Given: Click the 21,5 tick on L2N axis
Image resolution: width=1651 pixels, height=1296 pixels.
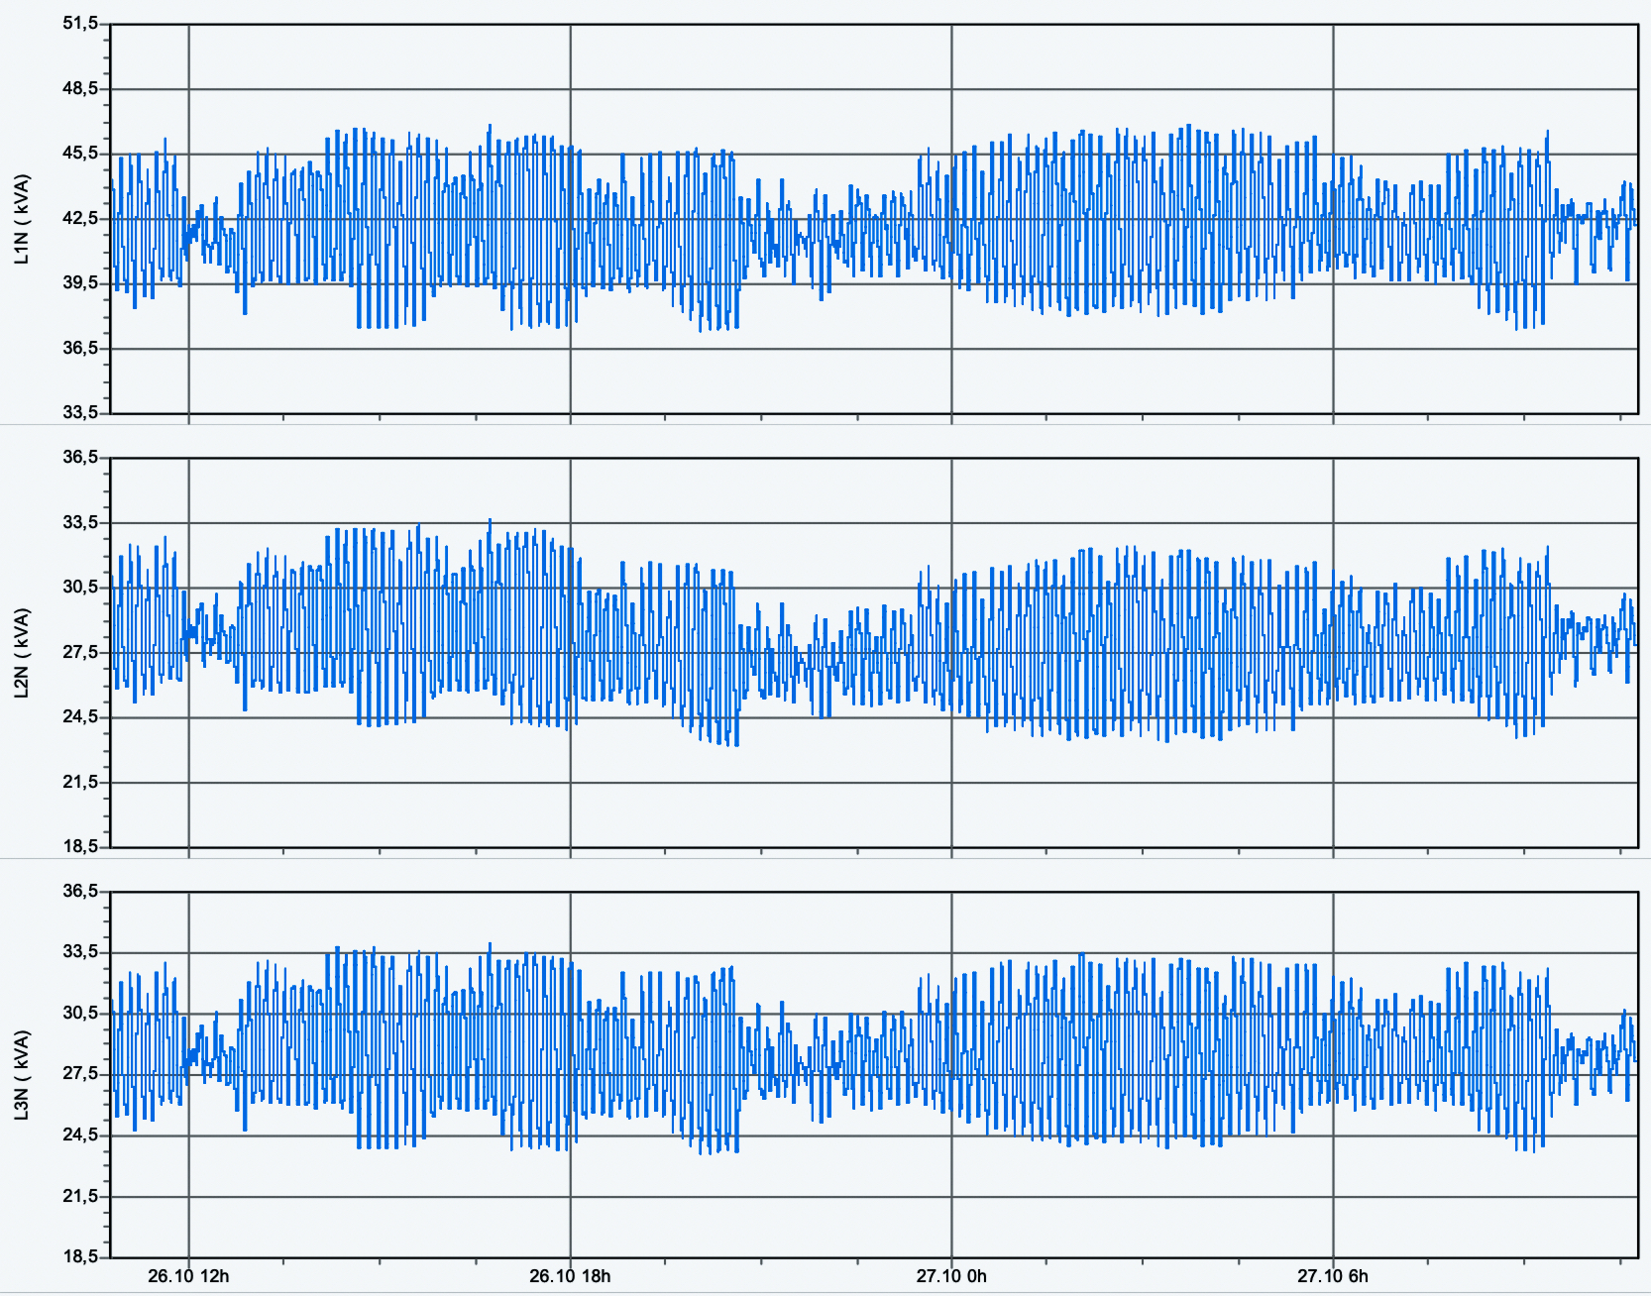Looking at the screenshot, I should click(x=80, y=782).
